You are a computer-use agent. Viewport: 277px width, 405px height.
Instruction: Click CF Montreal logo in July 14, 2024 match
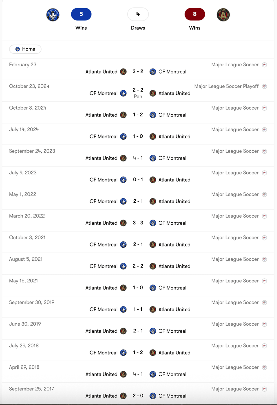tap(123, 136)
